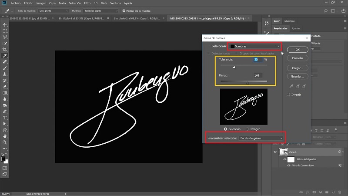Select the Crop tool
Screen dimensions: 348x196
pos(5,50)
